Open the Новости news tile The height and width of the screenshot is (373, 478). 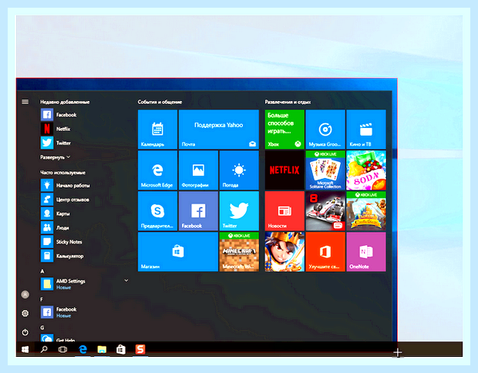[284, 211]
